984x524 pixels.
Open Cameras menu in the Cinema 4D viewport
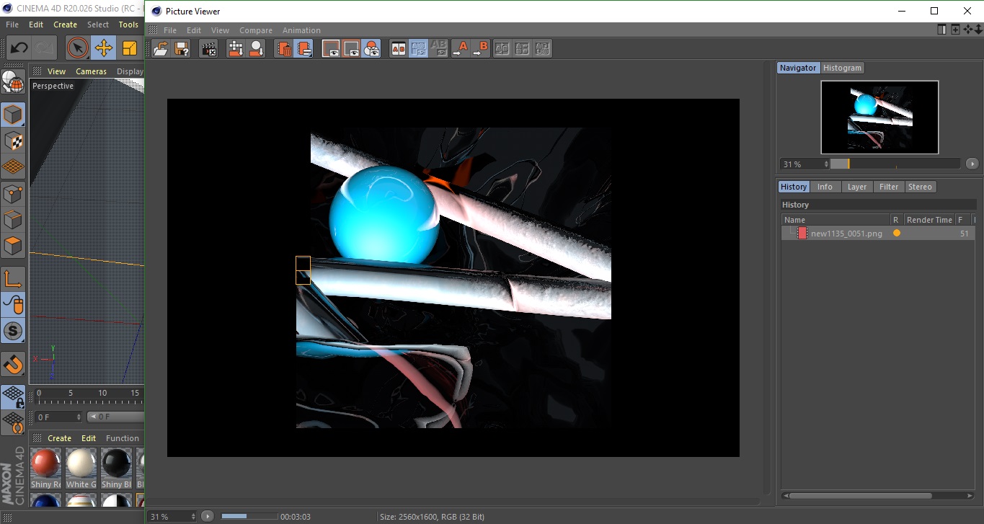(91, 71)
